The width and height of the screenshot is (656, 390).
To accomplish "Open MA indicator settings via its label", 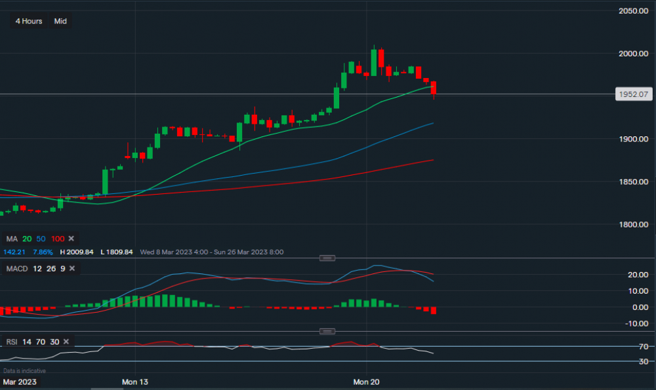I will 12,239.
